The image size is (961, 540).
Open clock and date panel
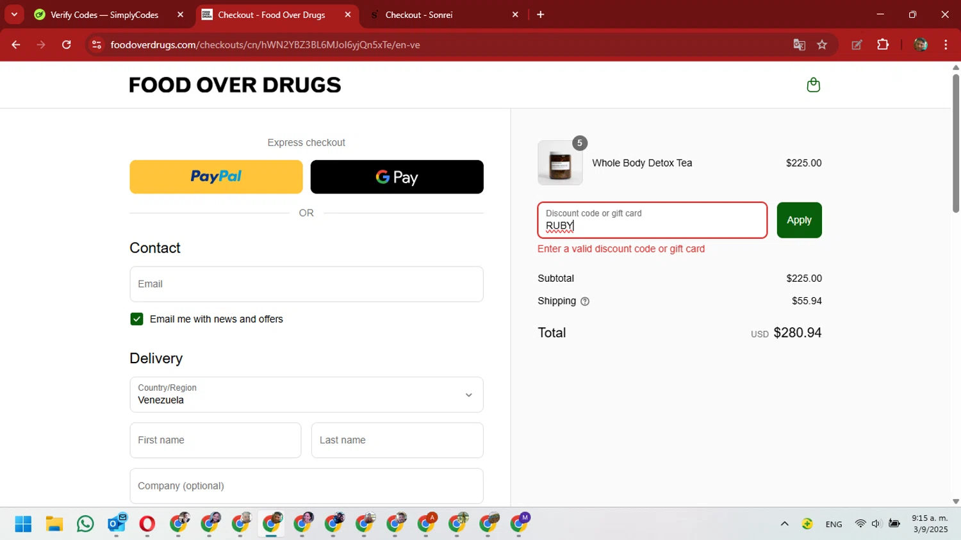click(930, 524)
